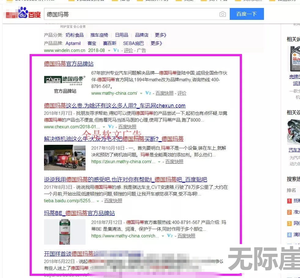
Task: Open 百度快照 for zixun.mathy-china.com result
Action: tap(174, 162)
